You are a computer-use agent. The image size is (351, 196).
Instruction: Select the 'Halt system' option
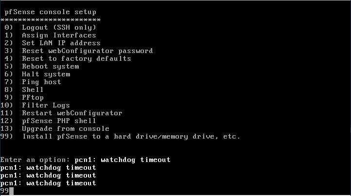[x=37, y=74]
